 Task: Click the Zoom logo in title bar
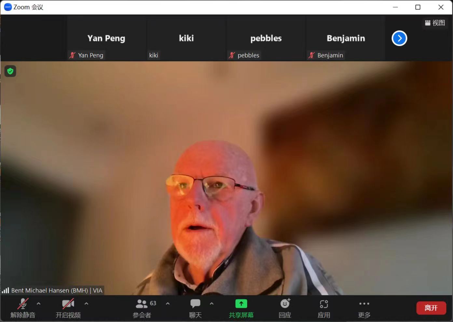tap(8, 7)
